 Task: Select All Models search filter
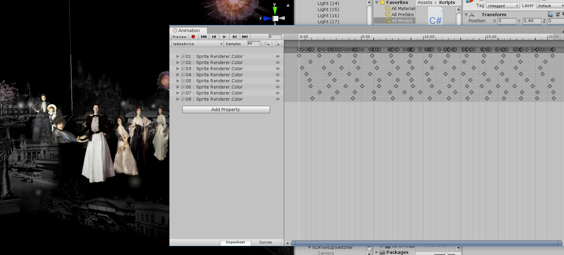(399, 21)
